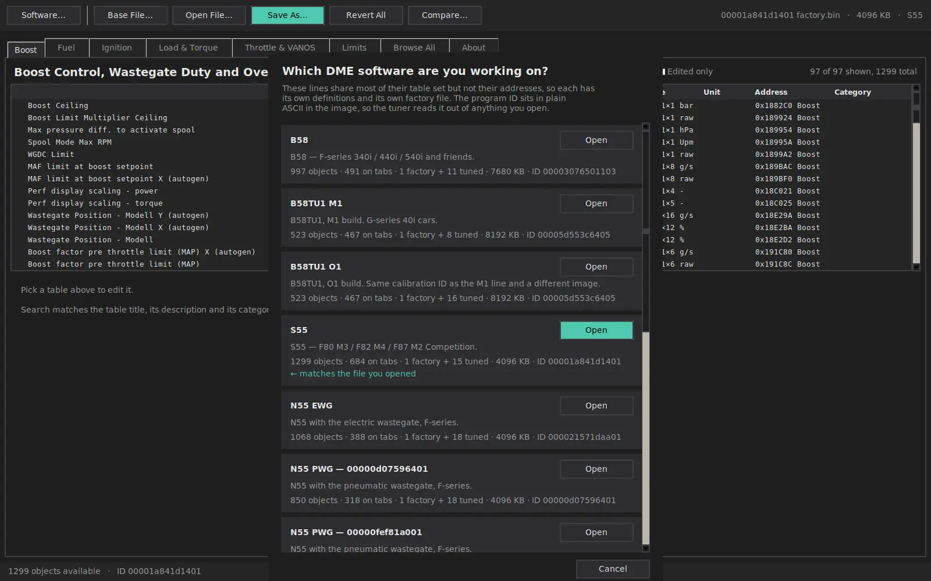Sort by the Unit column header
The height and width of the screenshot is (581, 931).
pyautogui.click(x=712, y=92)
